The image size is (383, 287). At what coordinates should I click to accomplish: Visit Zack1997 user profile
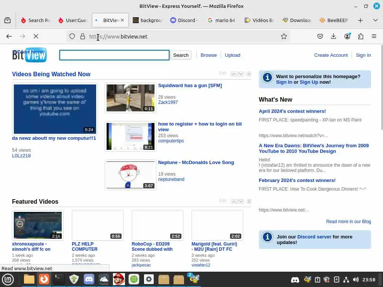pos(168,102)
